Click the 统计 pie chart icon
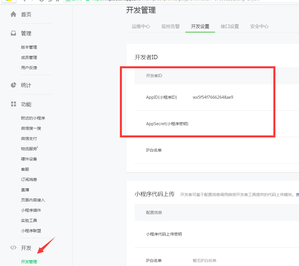 tap(13, 85)
